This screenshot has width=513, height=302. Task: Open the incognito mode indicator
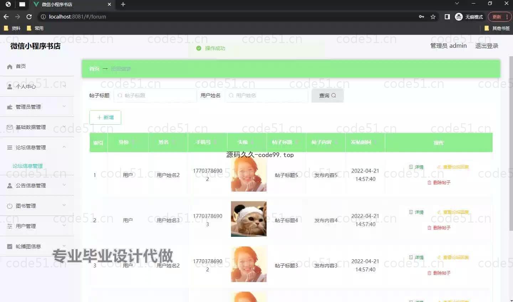click(x=469, y=17)
